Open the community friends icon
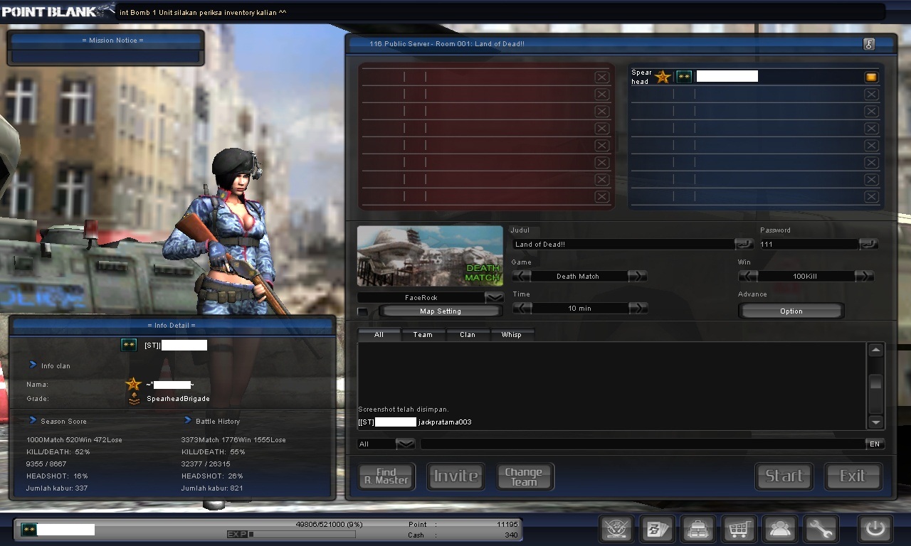The height and width of the screenshot is (546, 911). point(780,529)
